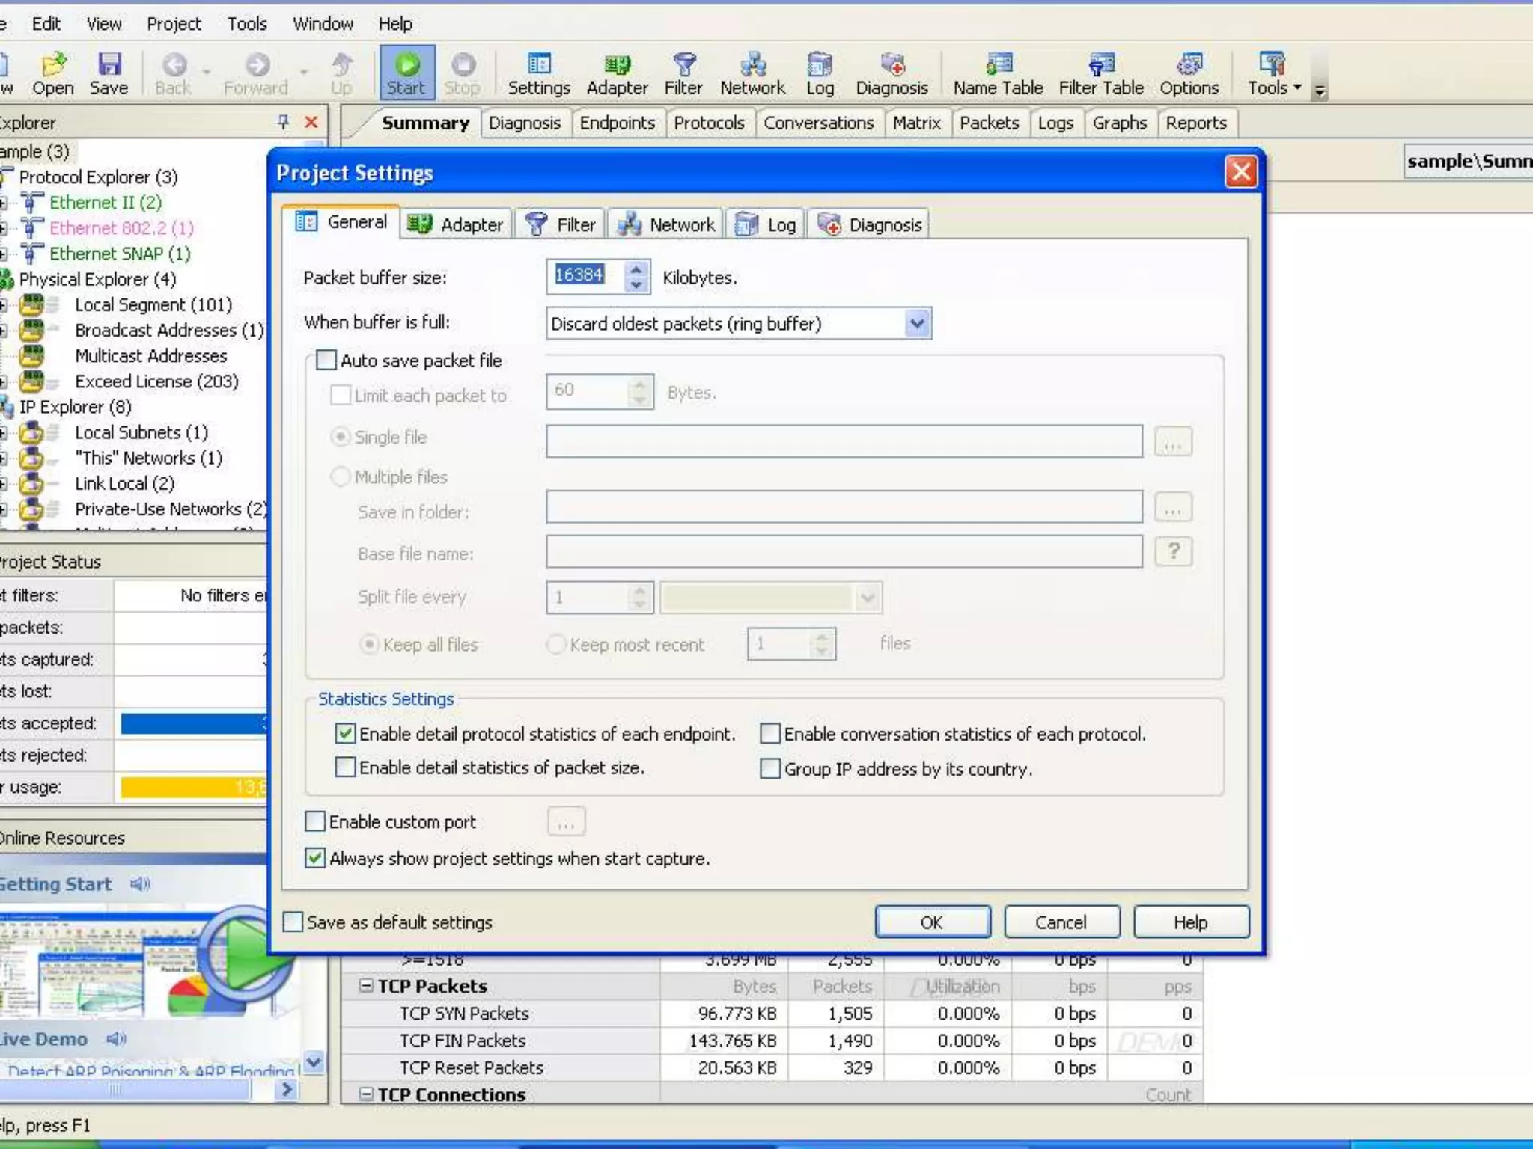Open the Tools toolbar dropdown arrow
1533x1149 pixels.
[x=1297, y=88]
